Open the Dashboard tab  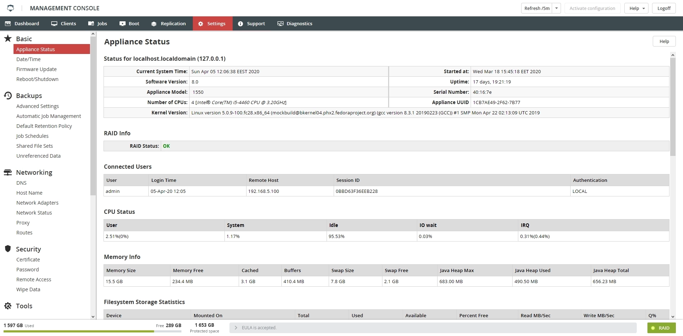(22, 23)
